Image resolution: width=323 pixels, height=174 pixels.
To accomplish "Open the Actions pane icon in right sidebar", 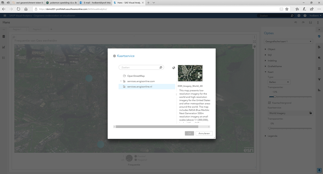I will point(319,58).
